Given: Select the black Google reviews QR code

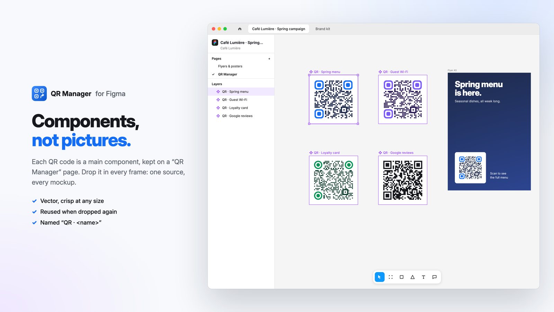Looking at the screenshot, I should click(403, 180).
